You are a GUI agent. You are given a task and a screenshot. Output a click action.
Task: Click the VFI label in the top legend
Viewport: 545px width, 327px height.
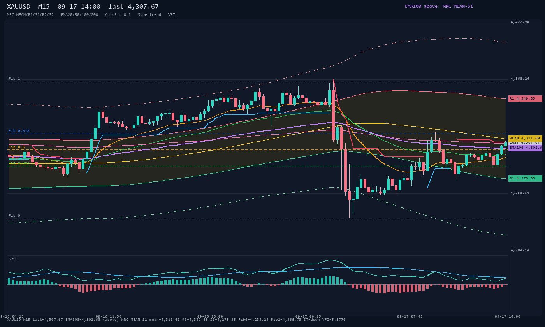[x=172, y=14]
